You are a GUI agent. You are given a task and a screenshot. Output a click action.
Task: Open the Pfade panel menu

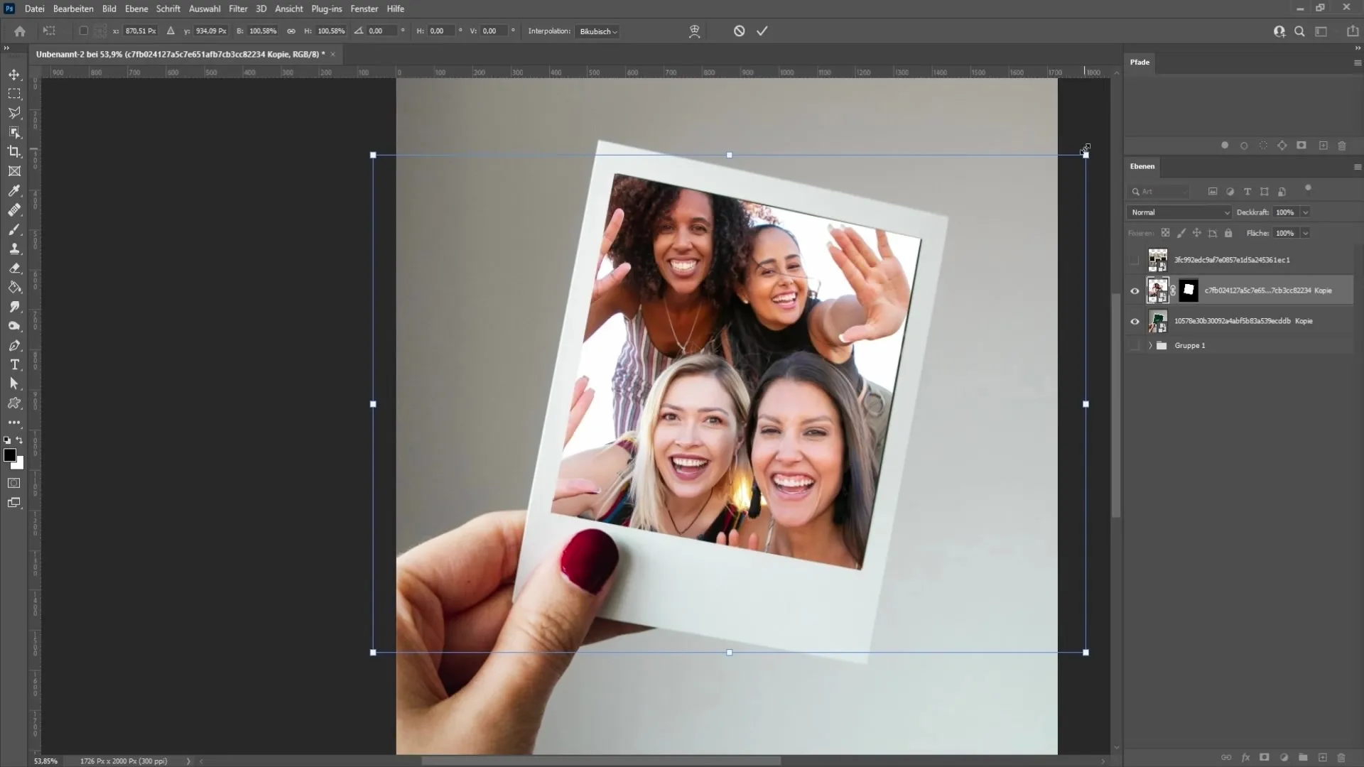click(x=1358, y=62)
